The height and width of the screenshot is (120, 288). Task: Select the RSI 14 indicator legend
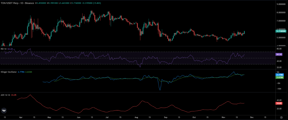click(4, 49)
